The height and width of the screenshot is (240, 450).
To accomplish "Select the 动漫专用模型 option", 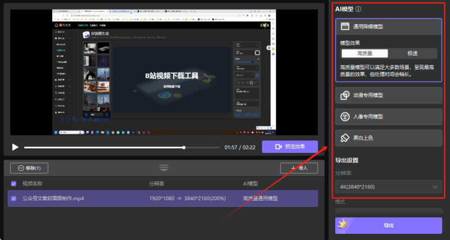I will coord(389,95).
